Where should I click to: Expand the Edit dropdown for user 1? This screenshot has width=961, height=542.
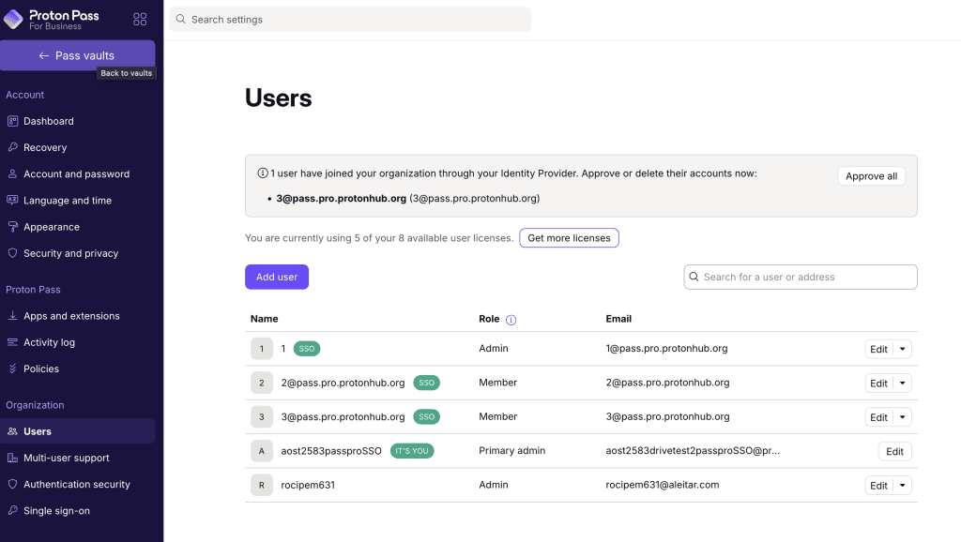pos(903,349)
